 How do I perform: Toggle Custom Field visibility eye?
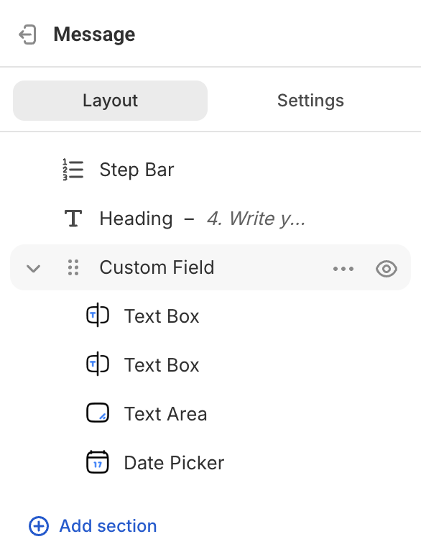click(386, 269)
